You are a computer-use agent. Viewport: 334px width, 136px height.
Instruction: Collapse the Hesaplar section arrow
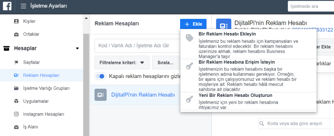pyautogui.click(x=77, y=49)
